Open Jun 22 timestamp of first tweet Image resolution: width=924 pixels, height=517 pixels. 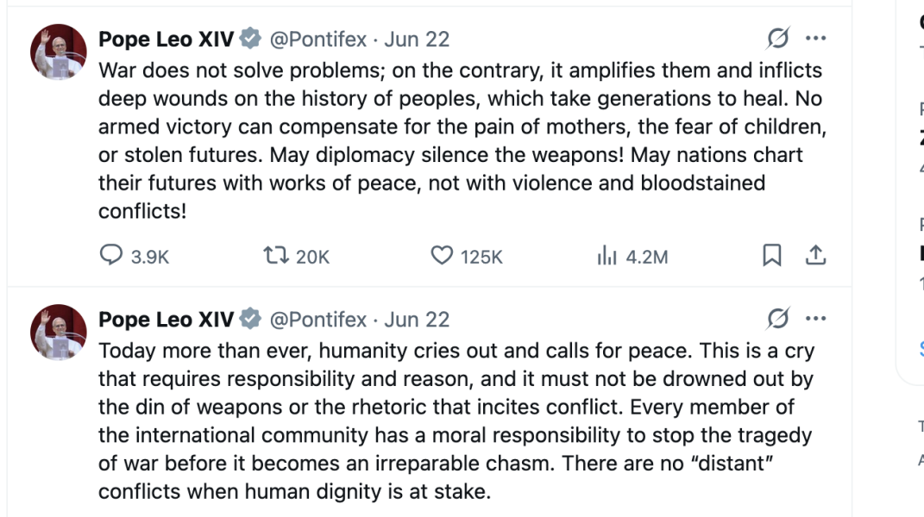point(417,40)
